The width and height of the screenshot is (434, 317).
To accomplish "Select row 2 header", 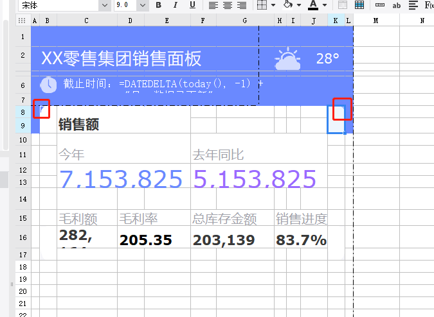I will click(23, 55).
